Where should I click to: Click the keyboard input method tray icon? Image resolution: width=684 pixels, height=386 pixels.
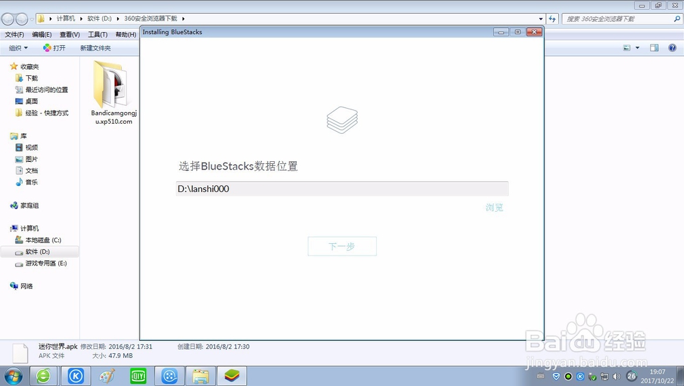pos(541,376)
